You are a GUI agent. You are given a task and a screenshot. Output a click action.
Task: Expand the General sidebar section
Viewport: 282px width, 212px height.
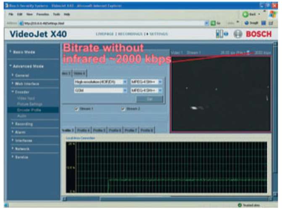click(x=22, y=76)
